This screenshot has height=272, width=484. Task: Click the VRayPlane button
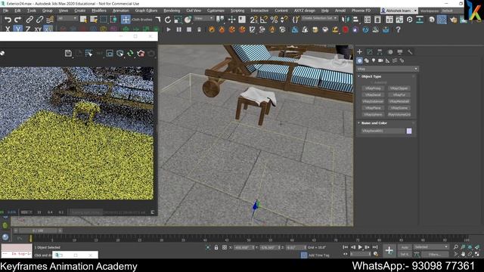click(x=373, y=108)
